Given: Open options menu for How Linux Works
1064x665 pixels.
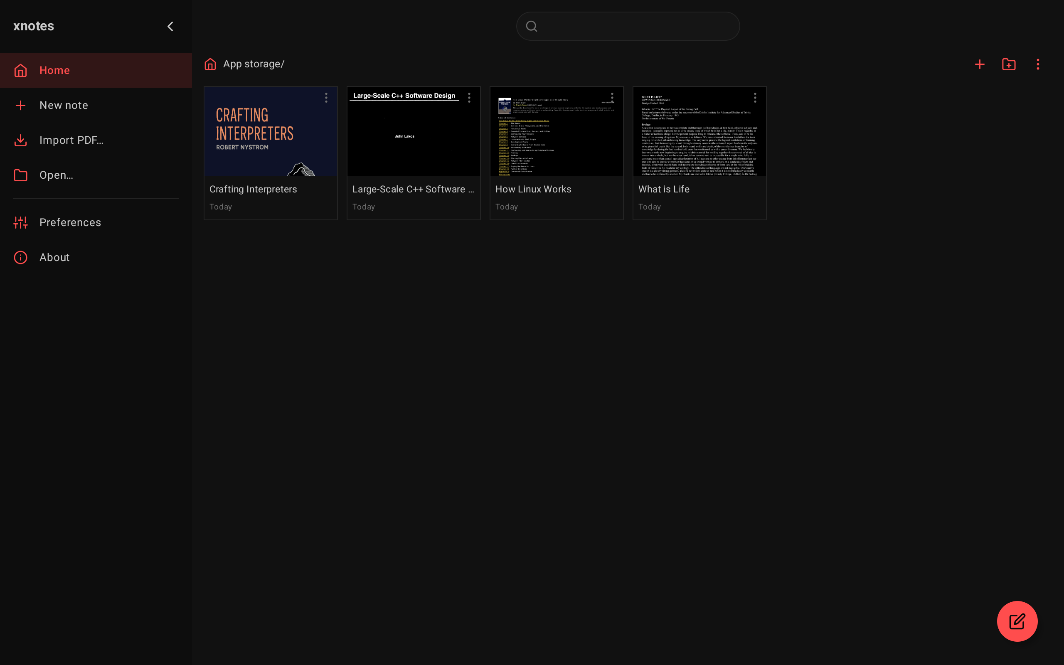Looking at the screenshot, I should [x=612, y=98].
